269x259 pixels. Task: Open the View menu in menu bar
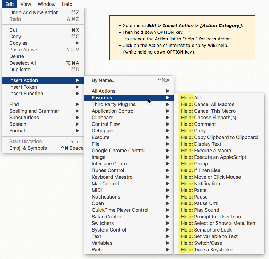tap(25, 4)
